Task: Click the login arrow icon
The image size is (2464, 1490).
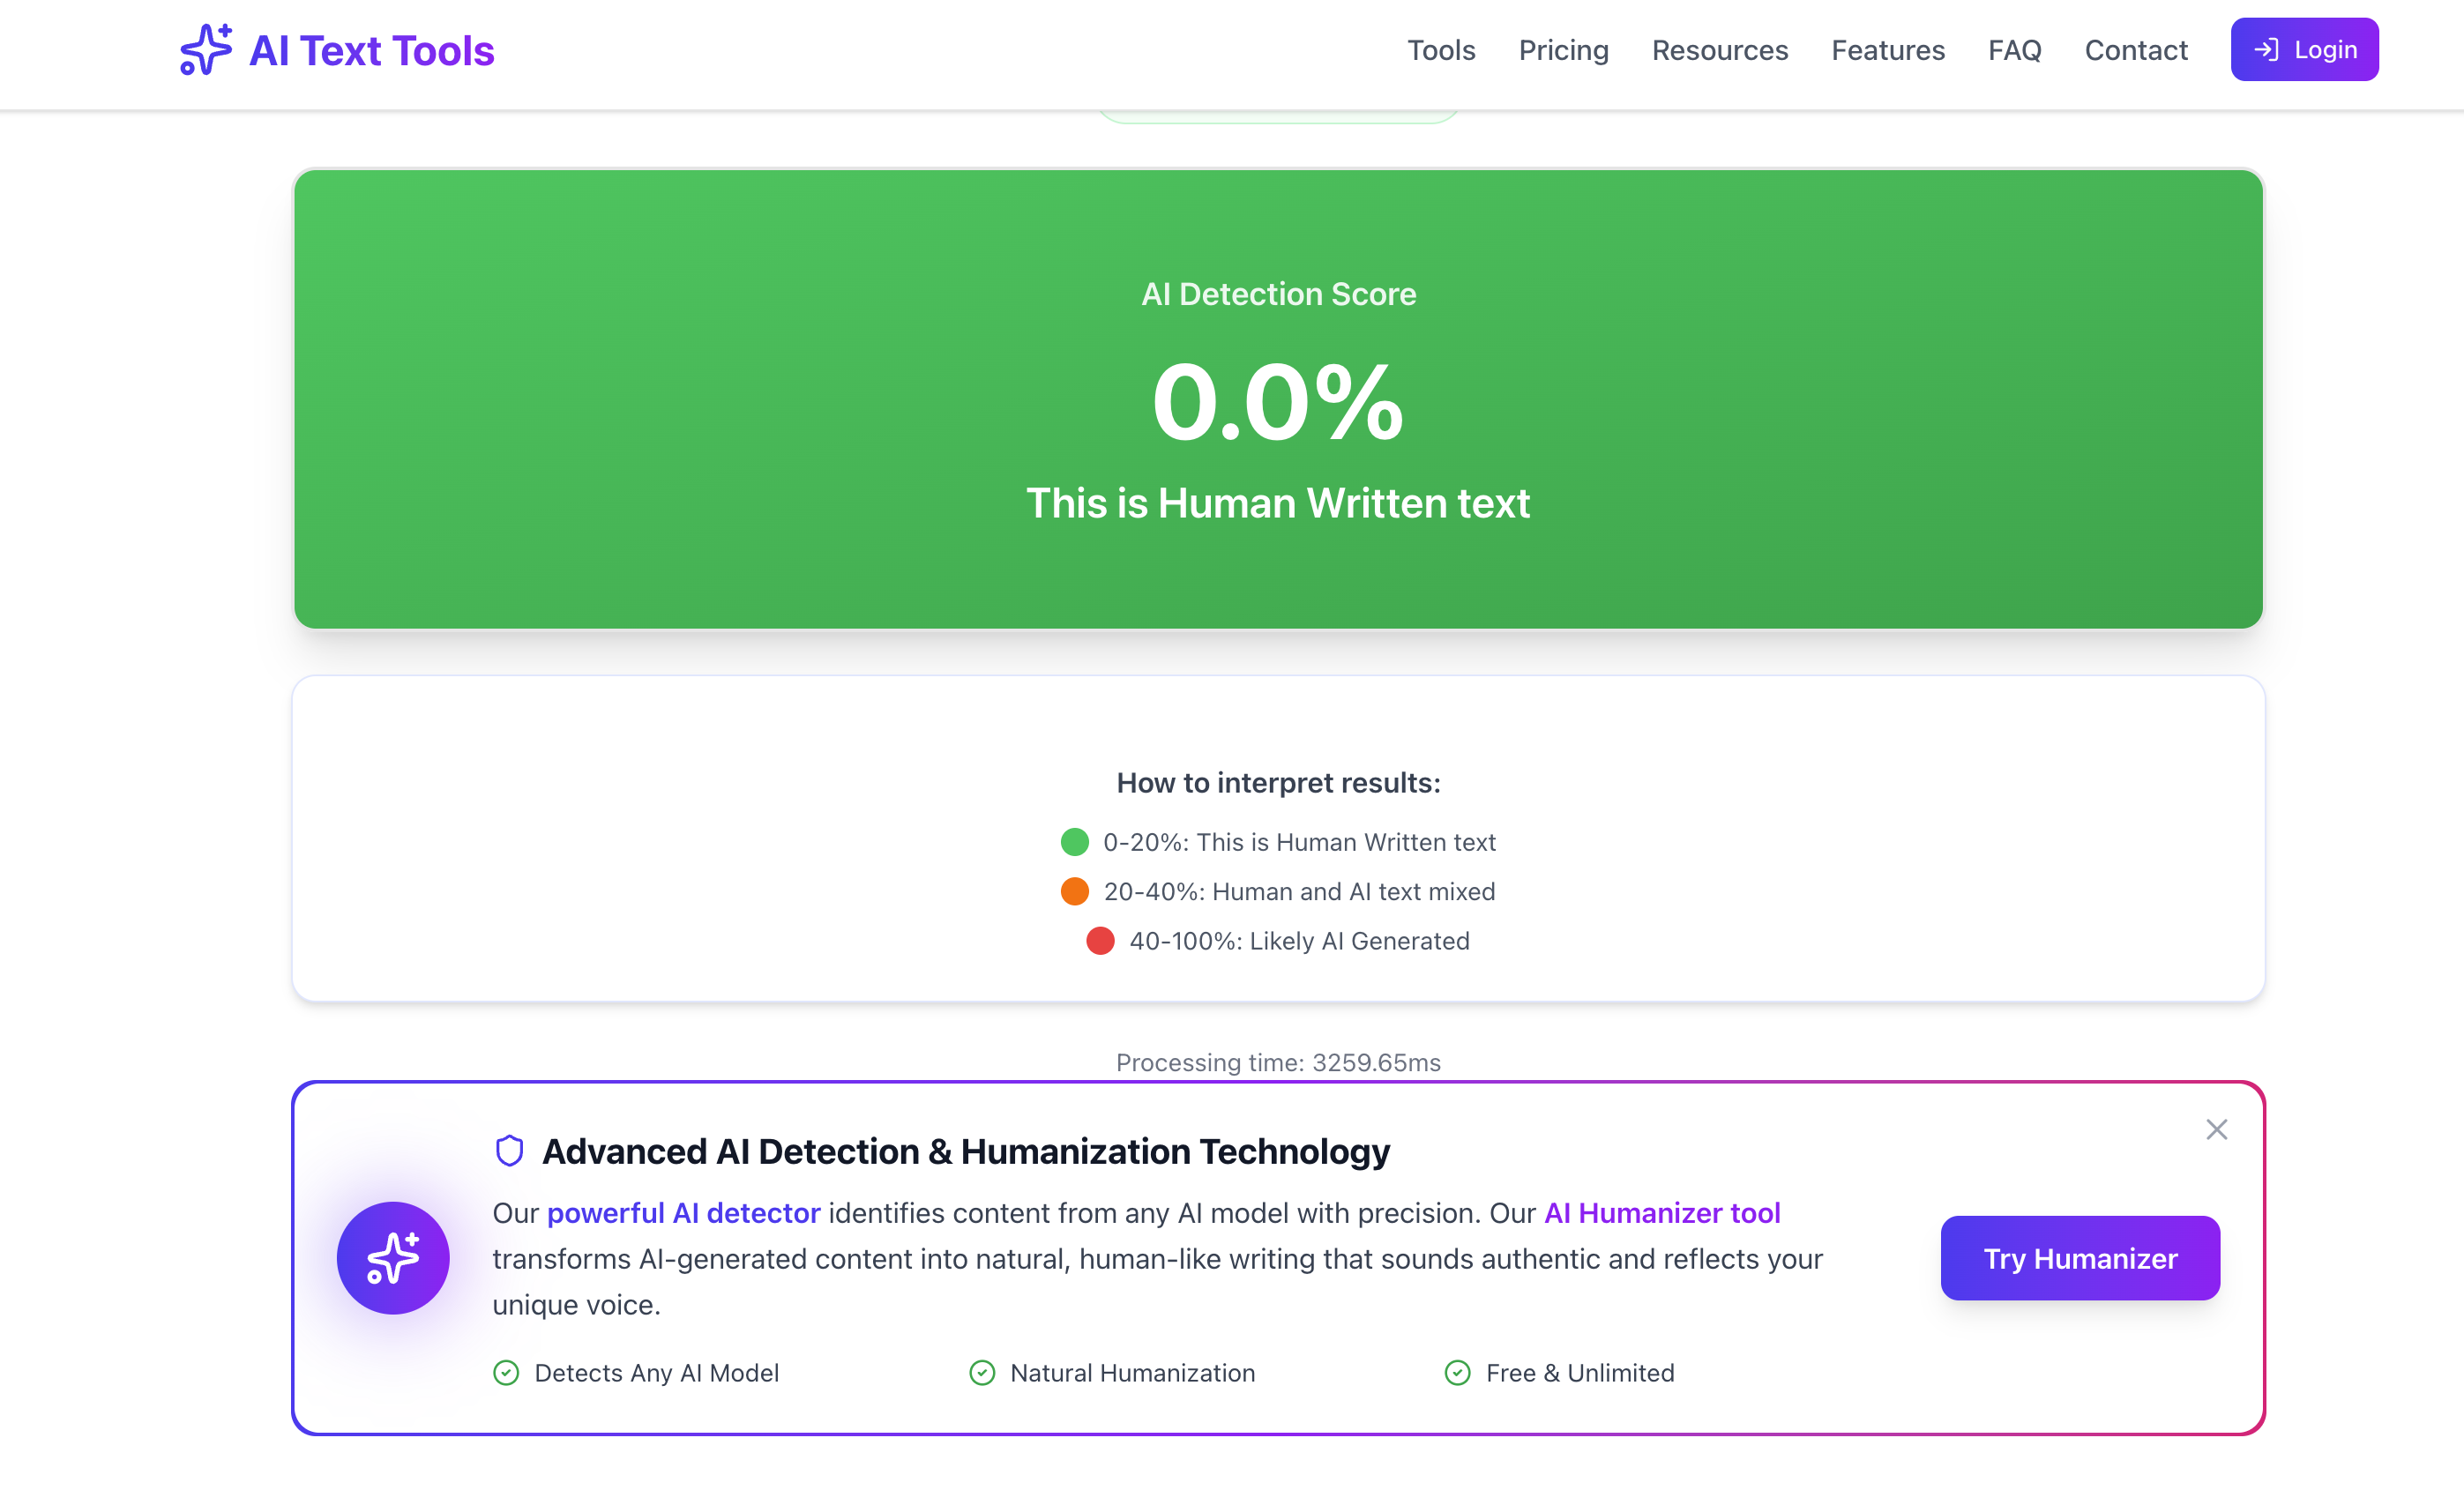Action: click(x=2266, y=50)
